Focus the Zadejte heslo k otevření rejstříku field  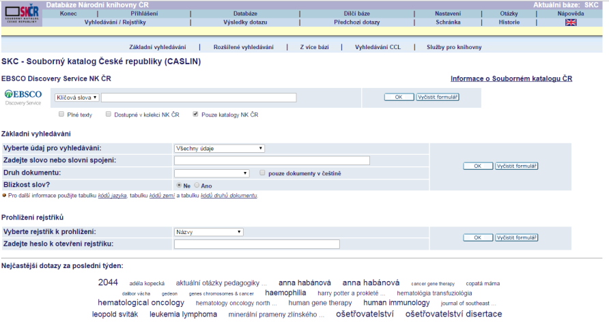tap(257, 244)
